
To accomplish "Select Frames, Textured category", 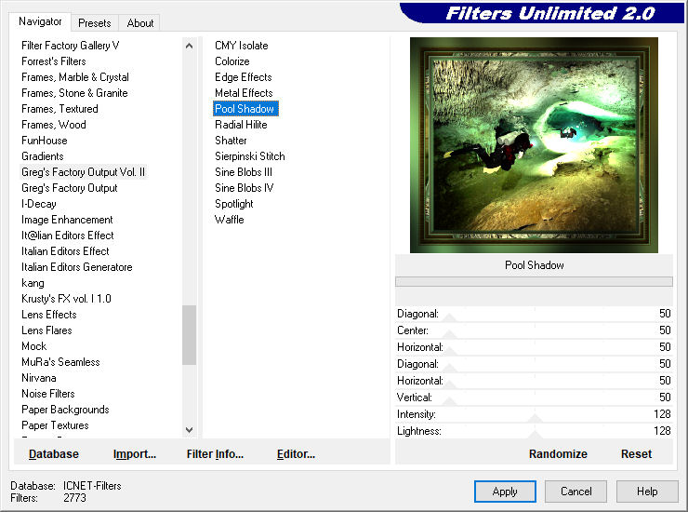I will [x=60, y=109].
